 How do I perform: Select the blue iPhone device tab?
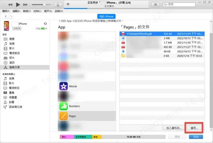click(106, 16)
